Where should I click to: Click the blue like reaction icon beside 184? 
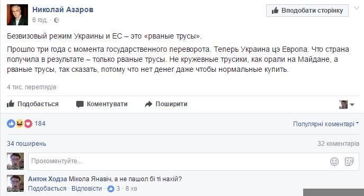[x=11, y=124]
